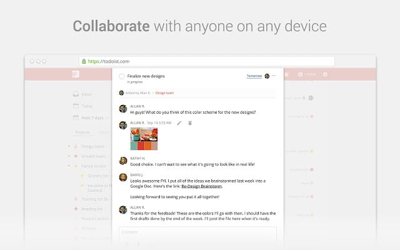
Task: Click Kathy's 'Good choice' comment text
Action: point(192,164)
